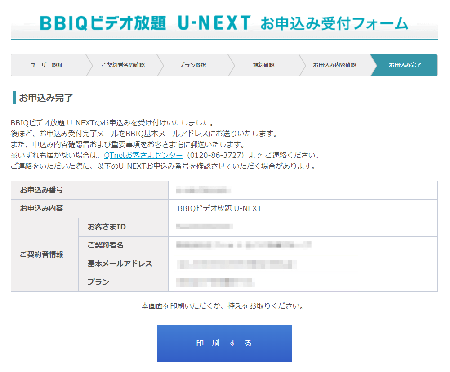Click the ユーザー認証 step
This screenshot has height=372, width=450.
pos(47,65)
